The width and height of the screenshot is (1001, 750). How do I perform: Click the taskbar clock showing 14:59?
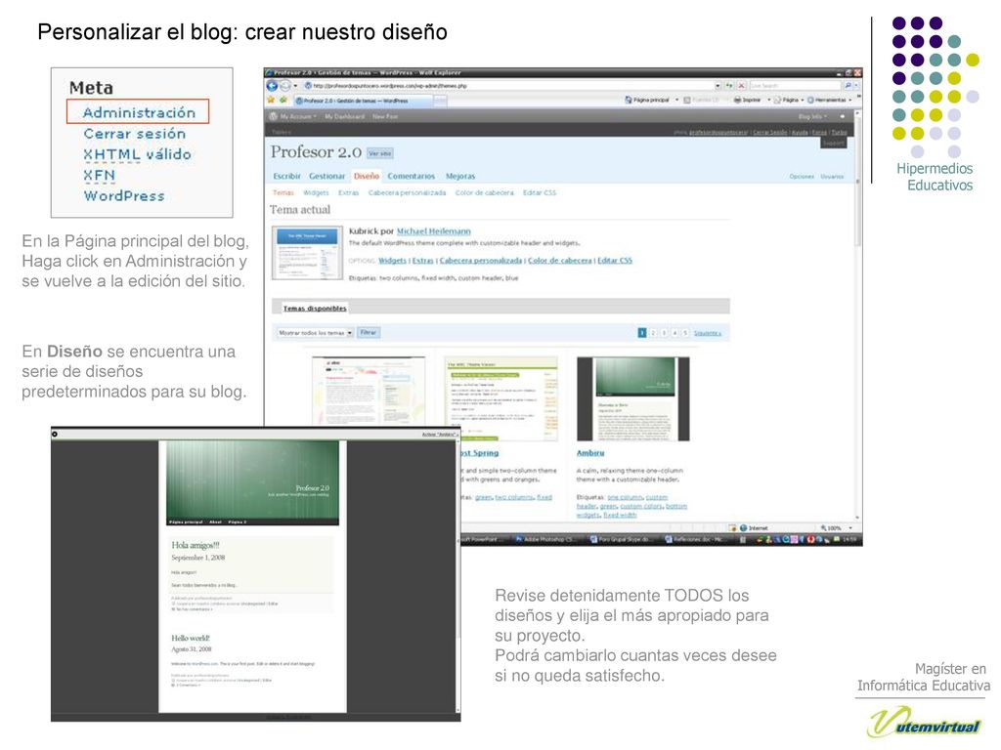(849, 539)
